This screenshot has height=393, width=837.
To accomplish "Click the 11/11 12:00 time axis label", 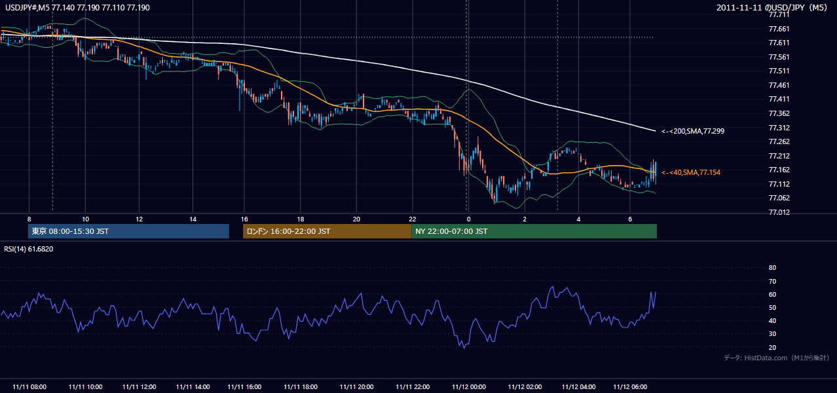I will coord(139,387).
